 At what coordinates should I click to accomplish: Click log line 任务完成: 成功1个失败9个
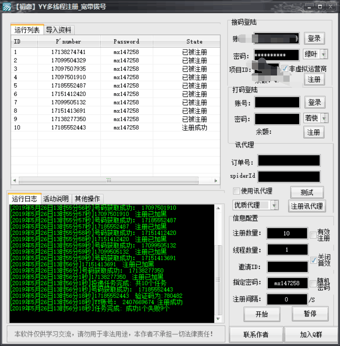click(x=89, y=309)
